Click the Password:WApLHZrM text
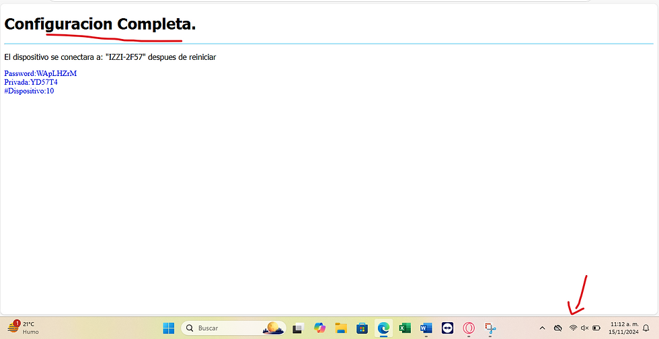Viewport: 659px width, 339px height. [x=40, y=73]
